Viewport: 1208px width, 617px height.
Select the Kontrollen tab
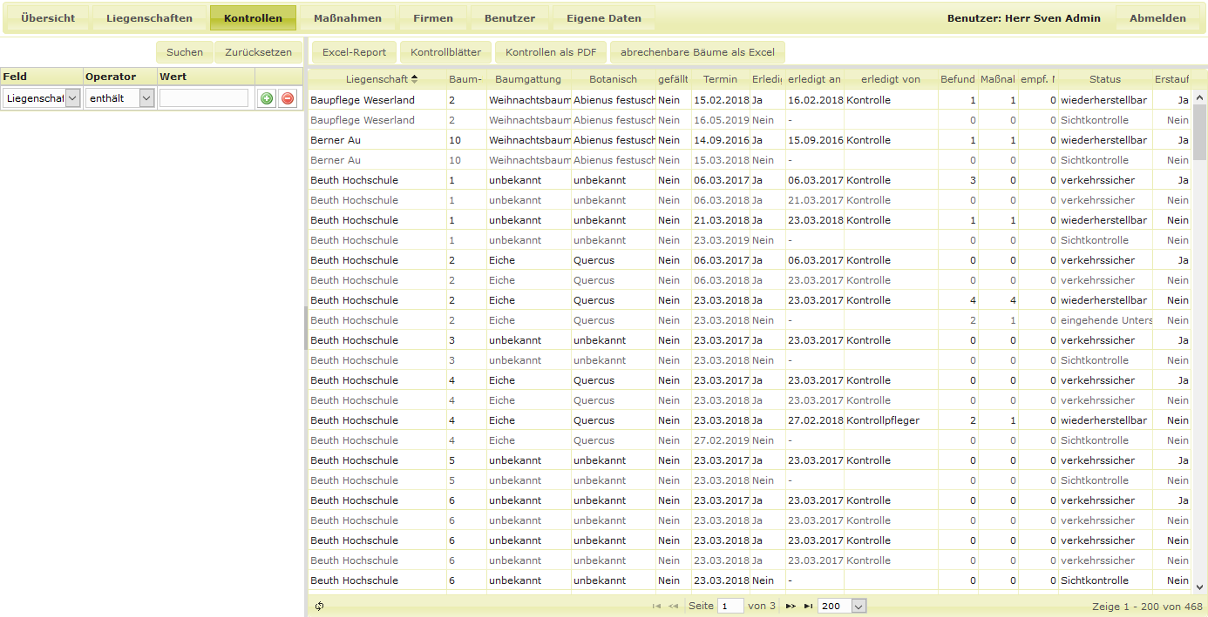(x=253, y=18)
